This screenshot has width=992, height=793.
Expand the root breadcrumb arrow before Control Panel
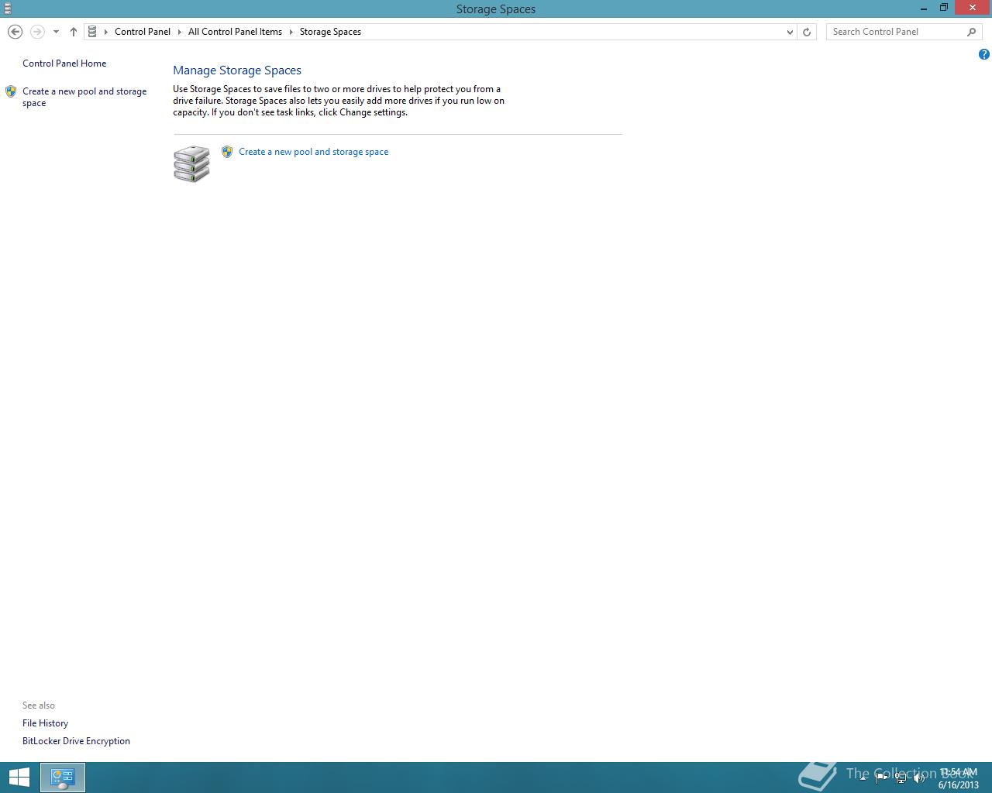point(106,32)
